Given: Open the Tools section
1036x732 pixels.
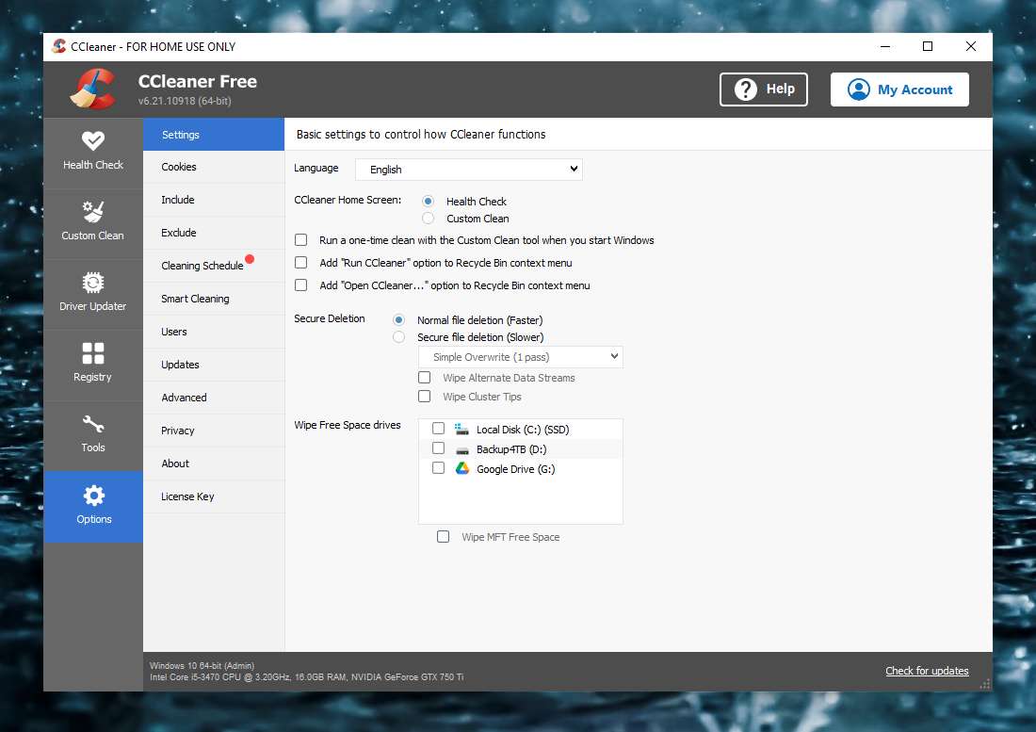Looking at the screenshot, I should point(93,435).
